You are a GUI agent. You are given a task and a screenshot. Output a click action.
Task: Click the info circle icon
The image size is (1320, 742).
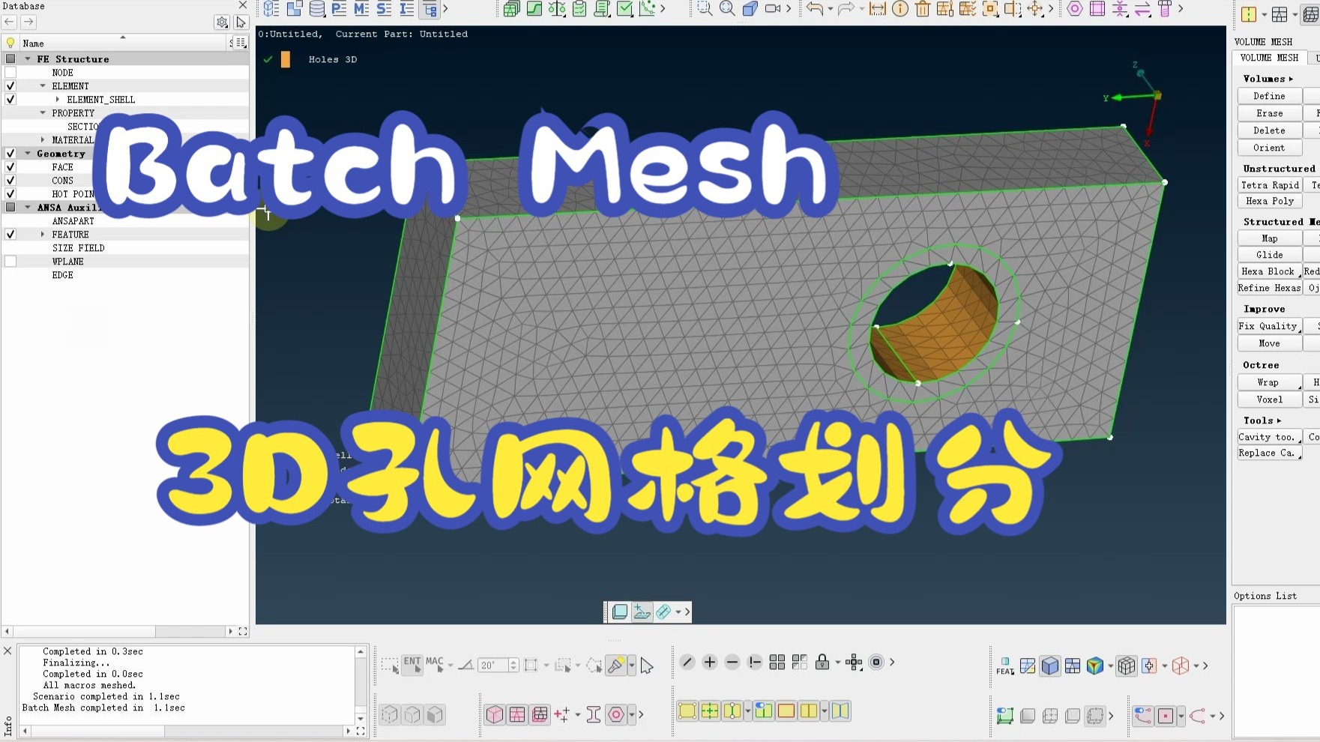point(900,9)
